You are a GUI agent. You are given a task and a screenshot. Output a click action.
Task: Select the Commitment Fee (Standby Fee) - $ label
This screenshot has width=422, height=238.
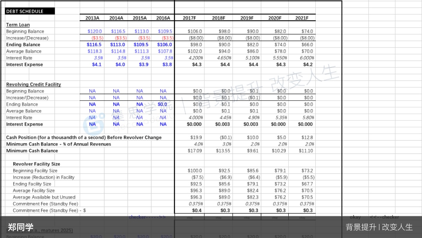pos(49,211)
